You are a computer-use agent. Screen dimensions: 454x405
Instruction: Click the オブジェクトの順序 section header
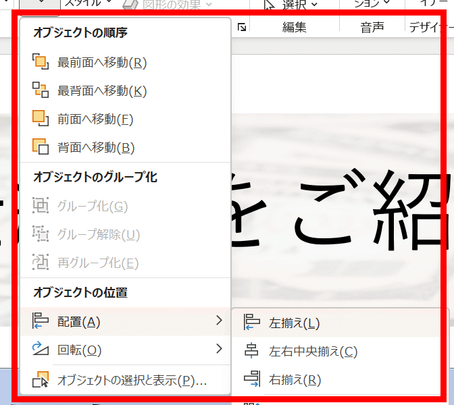click(x=80, y=32)
